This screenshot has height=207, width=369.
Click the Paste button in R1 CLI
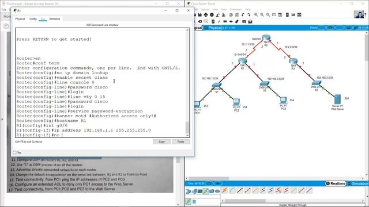point(180,142)
